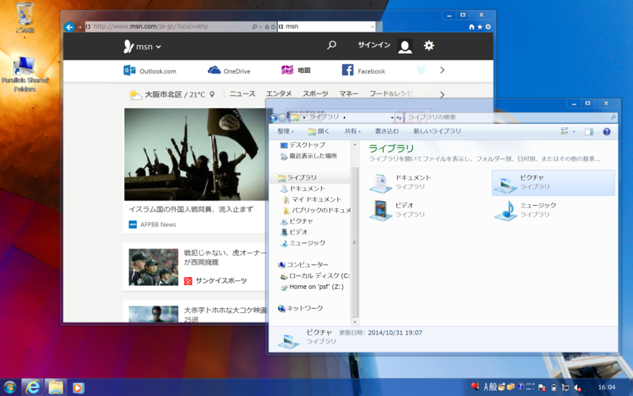Click the msn search magnifier icon
This screenshot has height=396, width=633.
pos(332,45)
